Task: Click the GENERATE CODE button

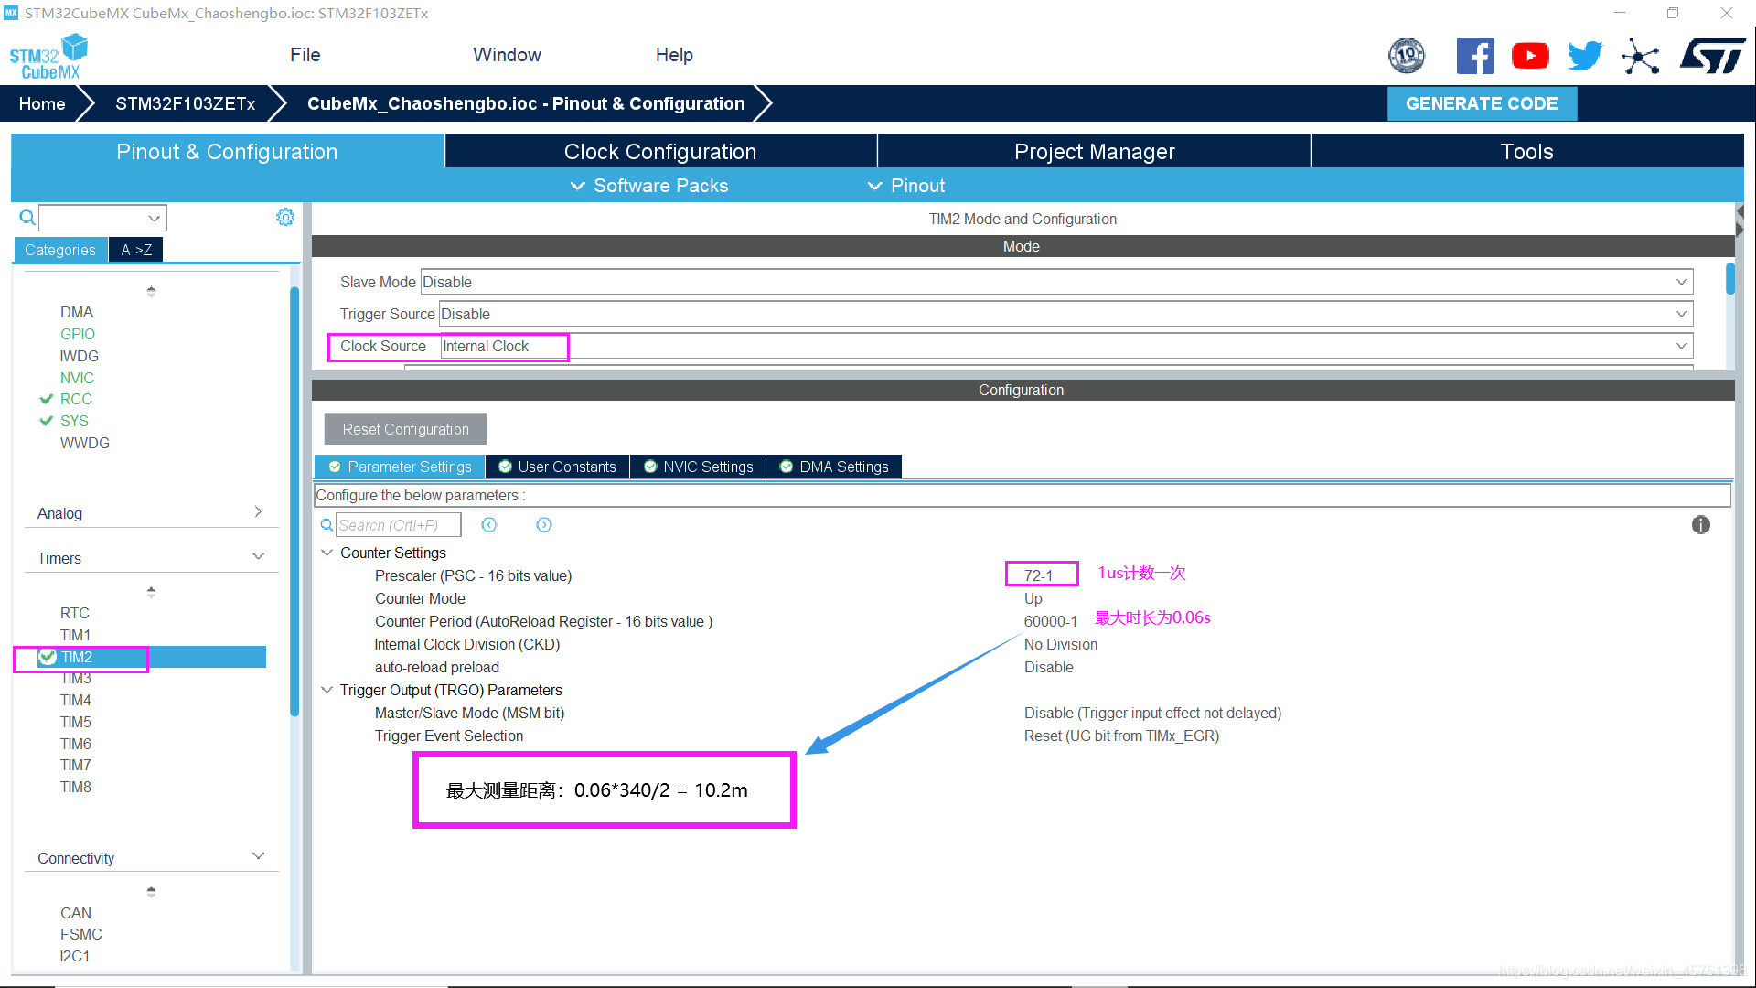Action: click(1482, 103)
